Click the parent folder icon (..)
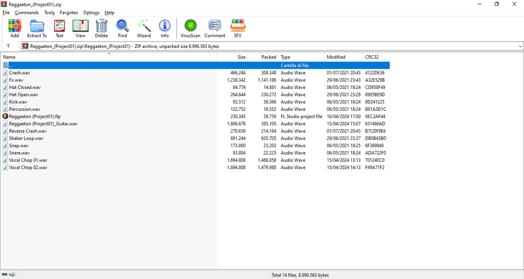Image resolution: width=524 pixels, height=279 pixels. [x=6, y=66]
